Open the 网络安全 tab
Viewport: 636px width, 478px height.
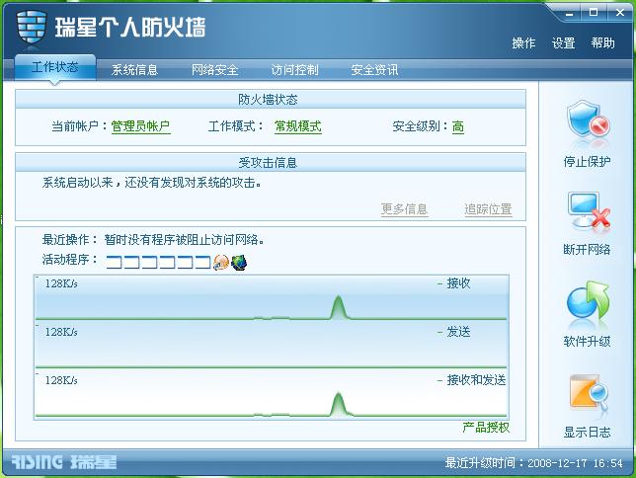point(214,70)
